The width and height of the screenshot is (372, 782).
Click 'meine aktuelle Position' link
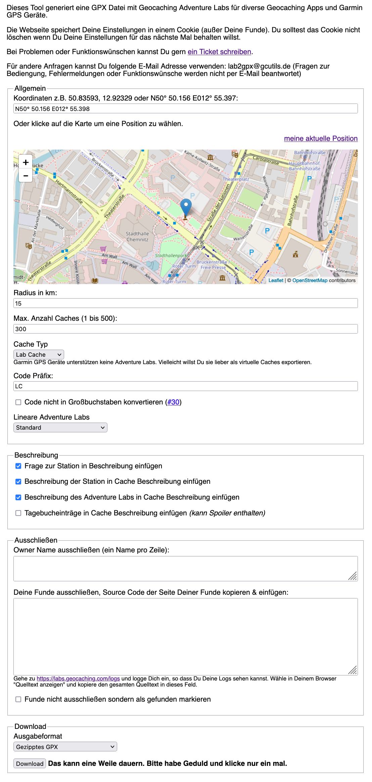tap(321, 139)
